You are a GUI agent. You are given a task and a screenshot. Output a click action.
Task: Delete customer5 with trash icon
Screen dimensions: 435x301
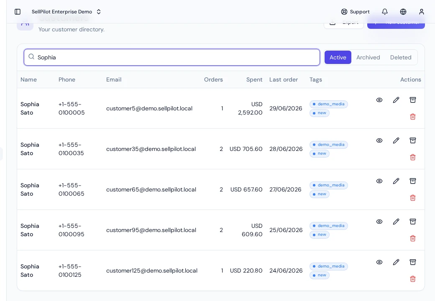[x=413, y=117]
